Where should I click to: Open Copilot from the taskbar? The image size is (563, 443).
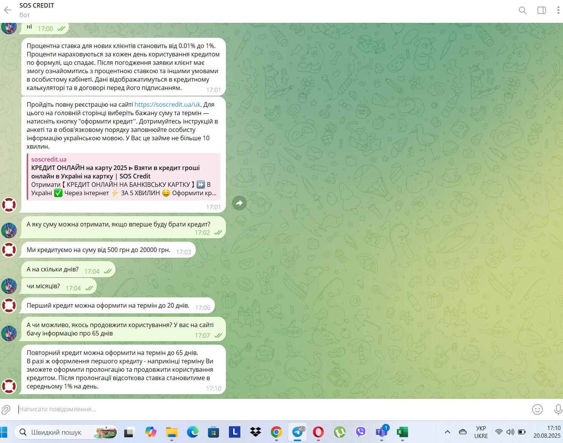[x=151, y=432]
